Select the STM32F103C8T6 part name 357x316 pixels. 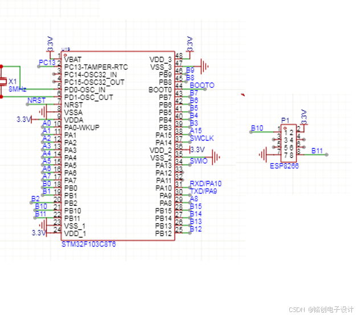89,244
